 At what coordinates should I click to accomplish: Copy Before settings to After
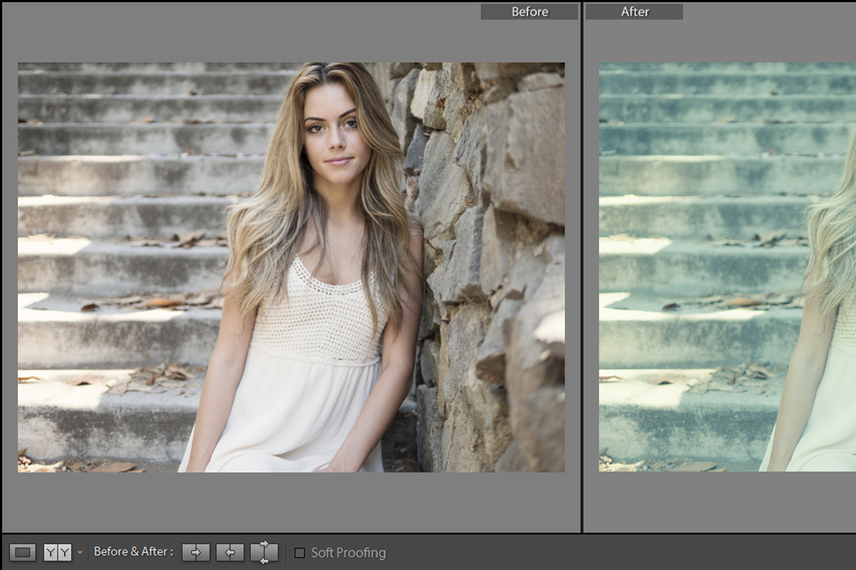coord(196,552)
